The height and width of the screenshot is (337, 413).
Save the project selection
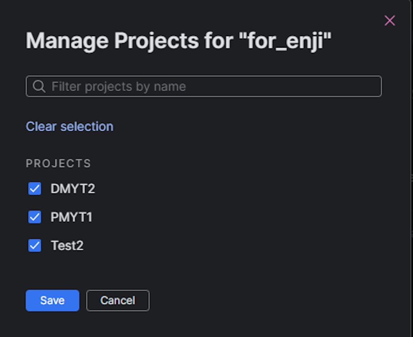pyautogui.click(x=53, y=301)
